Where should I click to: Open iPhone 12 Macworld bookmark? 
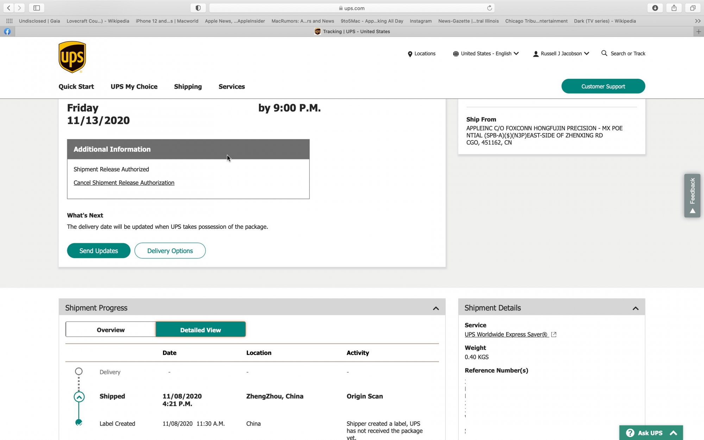click(x=167, y=21)
